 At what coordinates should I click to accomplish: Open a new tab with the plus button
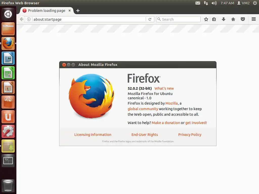coord(78,11)
